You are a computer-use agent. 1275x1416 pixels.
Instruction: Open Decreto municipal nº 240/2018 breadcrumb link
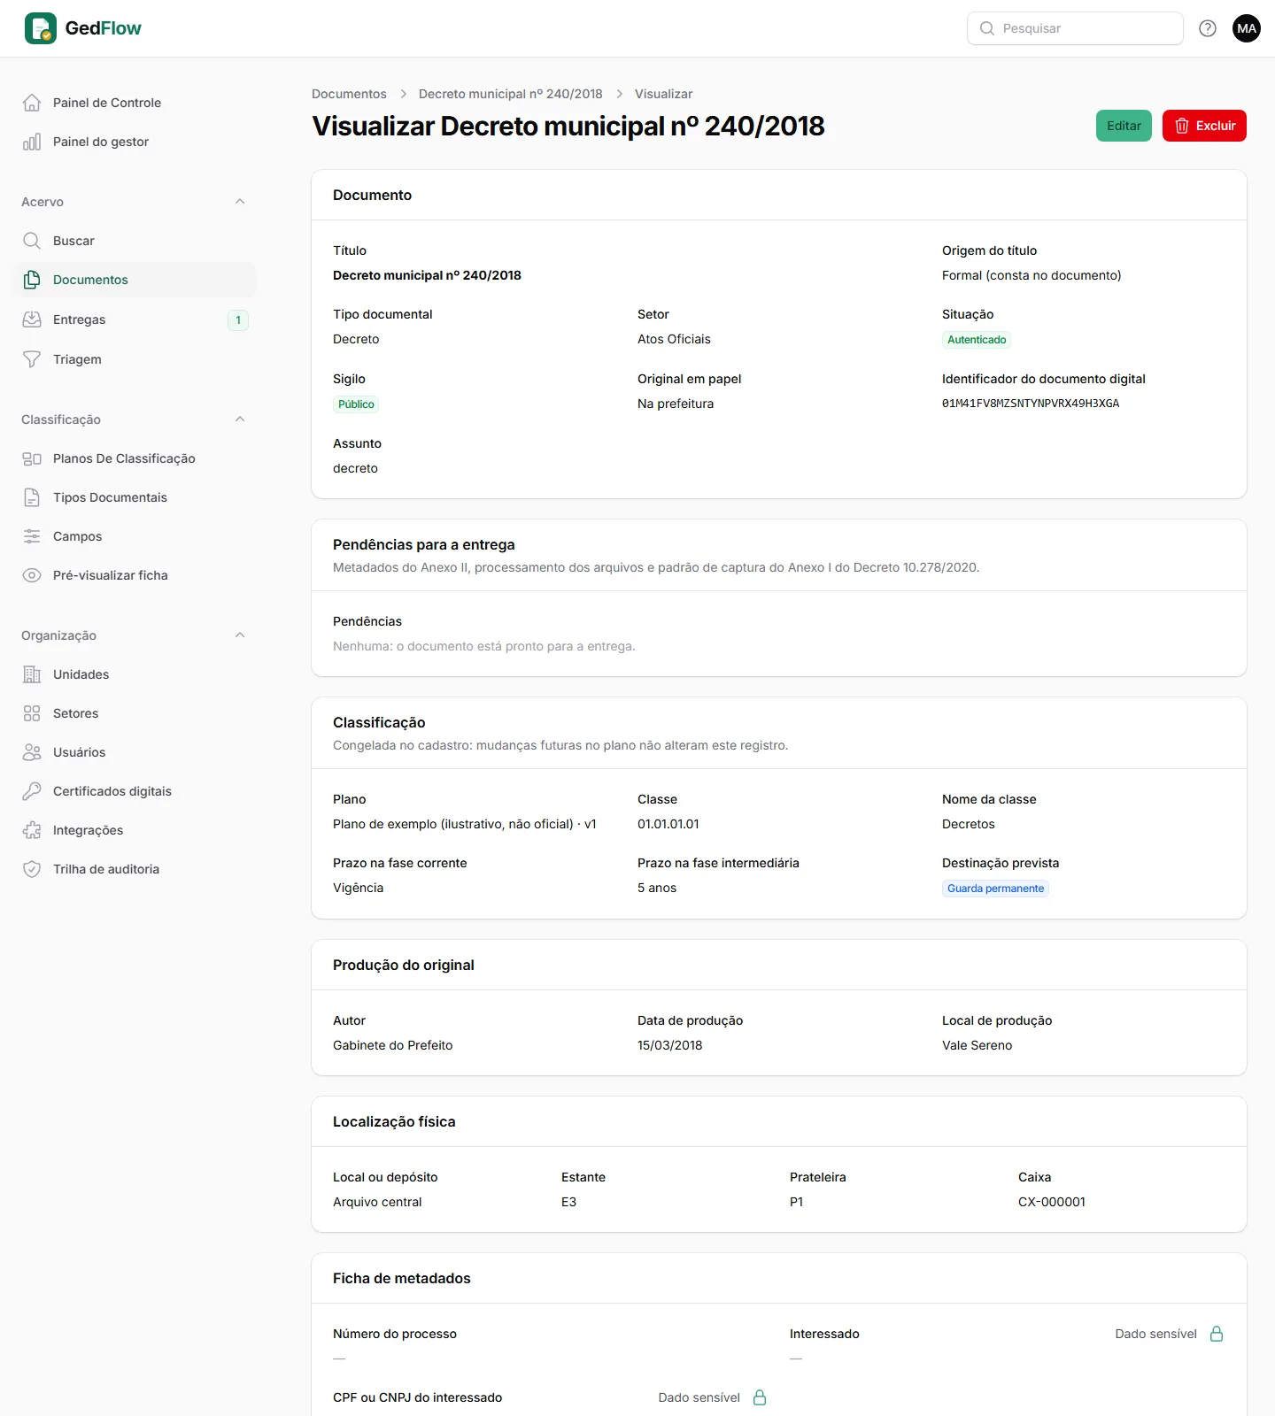click(511, 94)
